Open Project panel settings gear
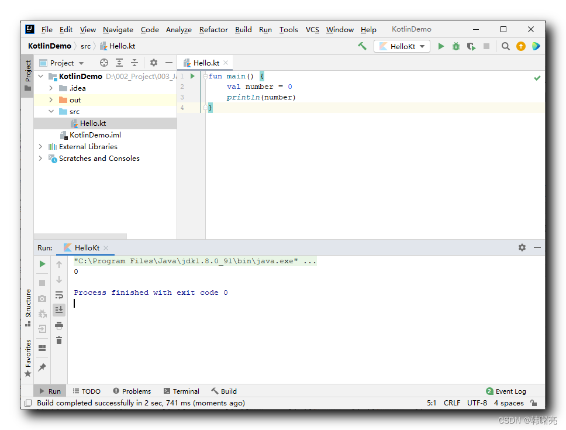The width and height of the screenshot is (566, 430). click(154, 63)
